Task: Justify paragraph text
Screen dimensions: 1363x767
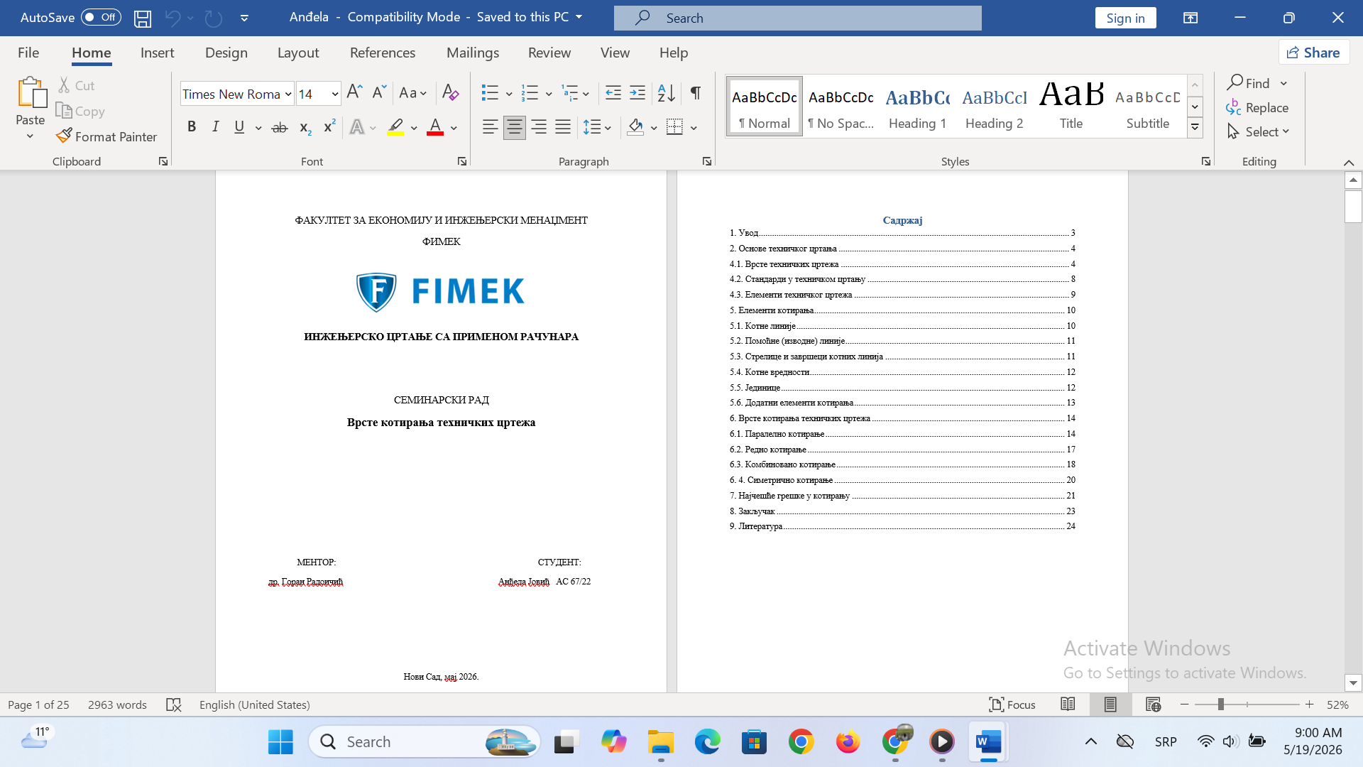Action: pyautogui.click(x=563, y=127)
